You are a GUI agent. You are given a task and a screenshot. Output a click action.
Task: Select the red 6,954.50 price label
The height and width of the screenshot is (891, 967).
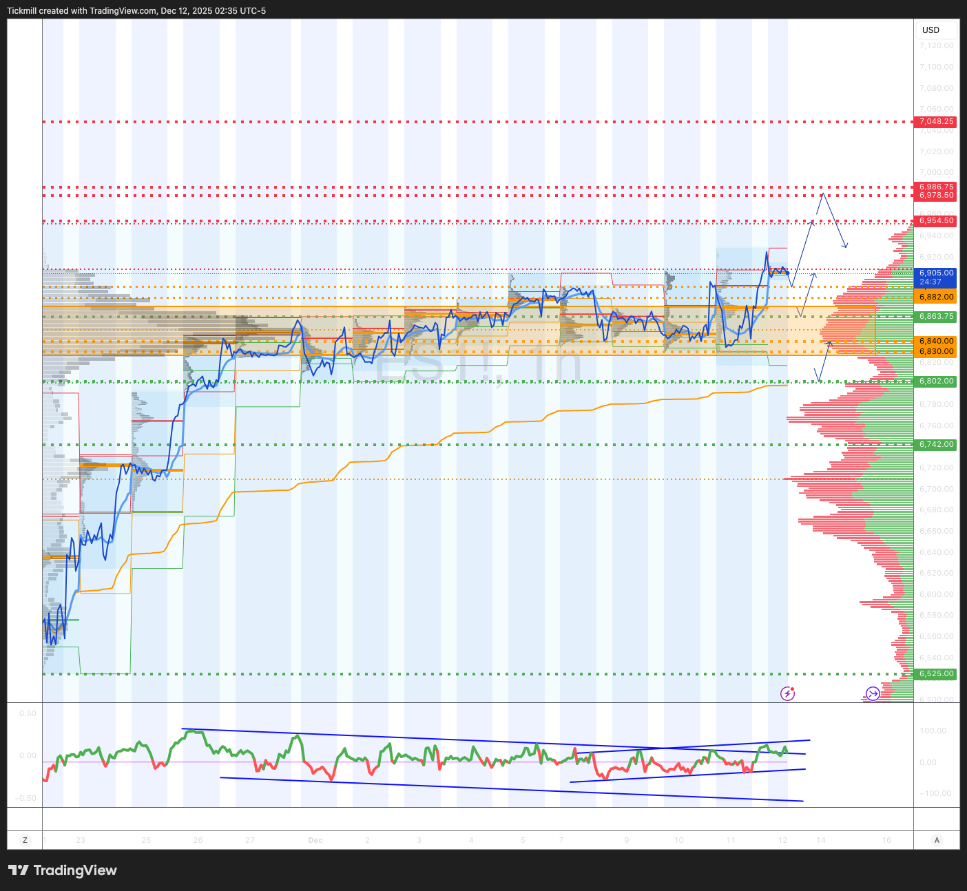click(936, 221)
